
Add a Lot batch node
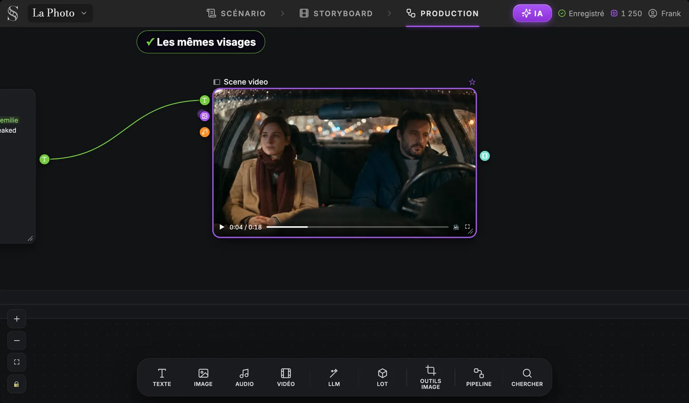[382, 377]
